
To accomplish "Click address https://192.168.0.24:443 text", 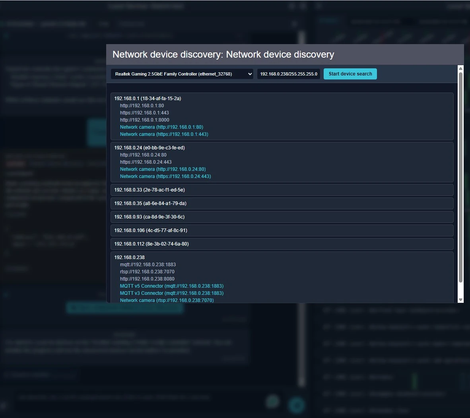I will pos(146,162).
